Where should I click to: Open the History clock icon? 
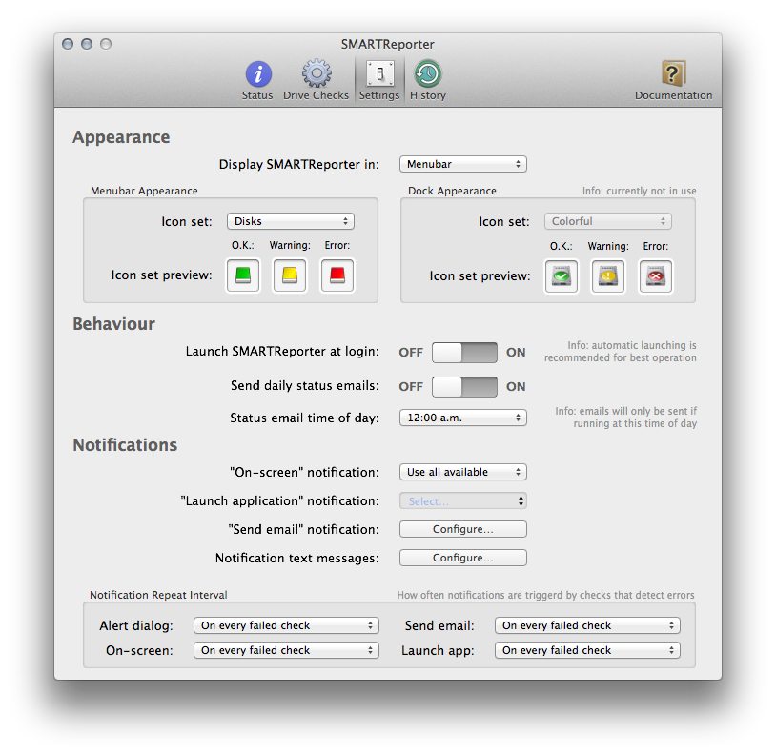428,73
